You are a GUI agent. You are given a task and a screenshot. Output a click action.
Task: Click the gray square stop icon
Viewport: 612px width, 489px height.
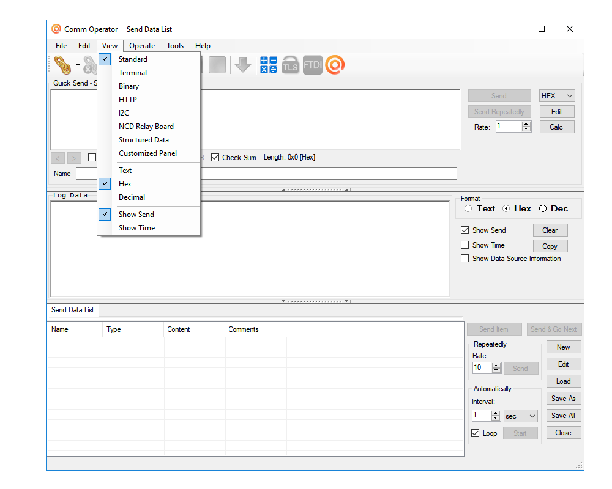(217, 65)
